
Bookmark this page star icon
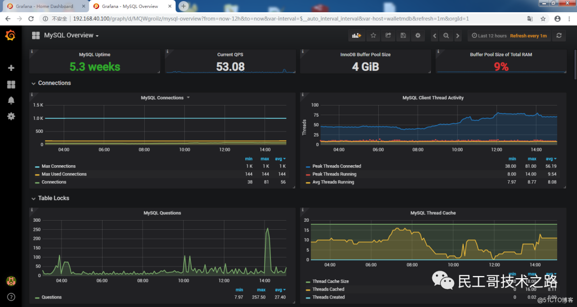[x=543, y=19]
